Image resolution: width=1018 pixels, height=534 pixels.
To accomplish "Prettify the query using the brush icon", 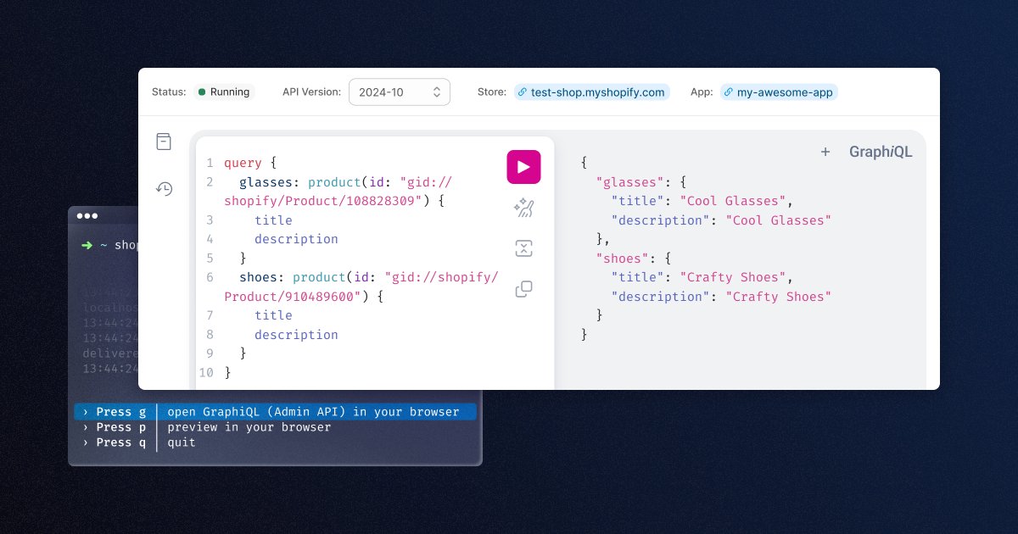I will 523,207.
